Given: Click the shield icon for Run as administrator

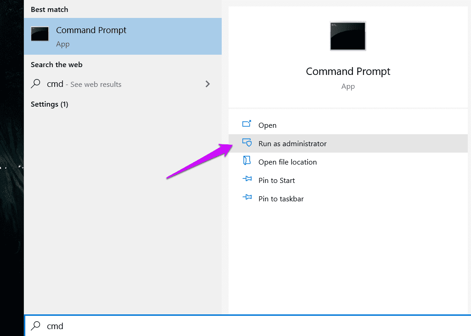Looking at the screenshot, I should click(247, 142).
